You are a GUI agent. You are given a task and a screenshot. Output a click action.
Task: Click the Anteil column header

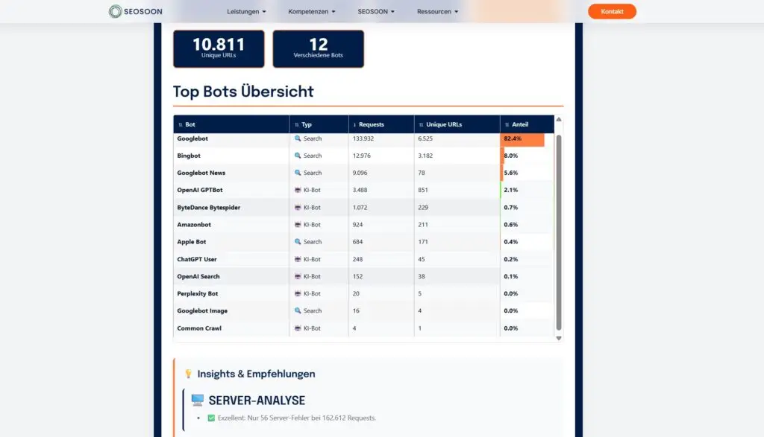[x=520, y=124]
